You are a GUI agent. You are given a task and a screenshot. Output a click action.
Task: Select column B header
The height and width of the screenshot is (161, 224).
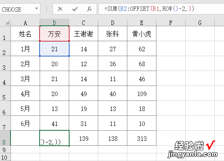click(x=55, y=23)
